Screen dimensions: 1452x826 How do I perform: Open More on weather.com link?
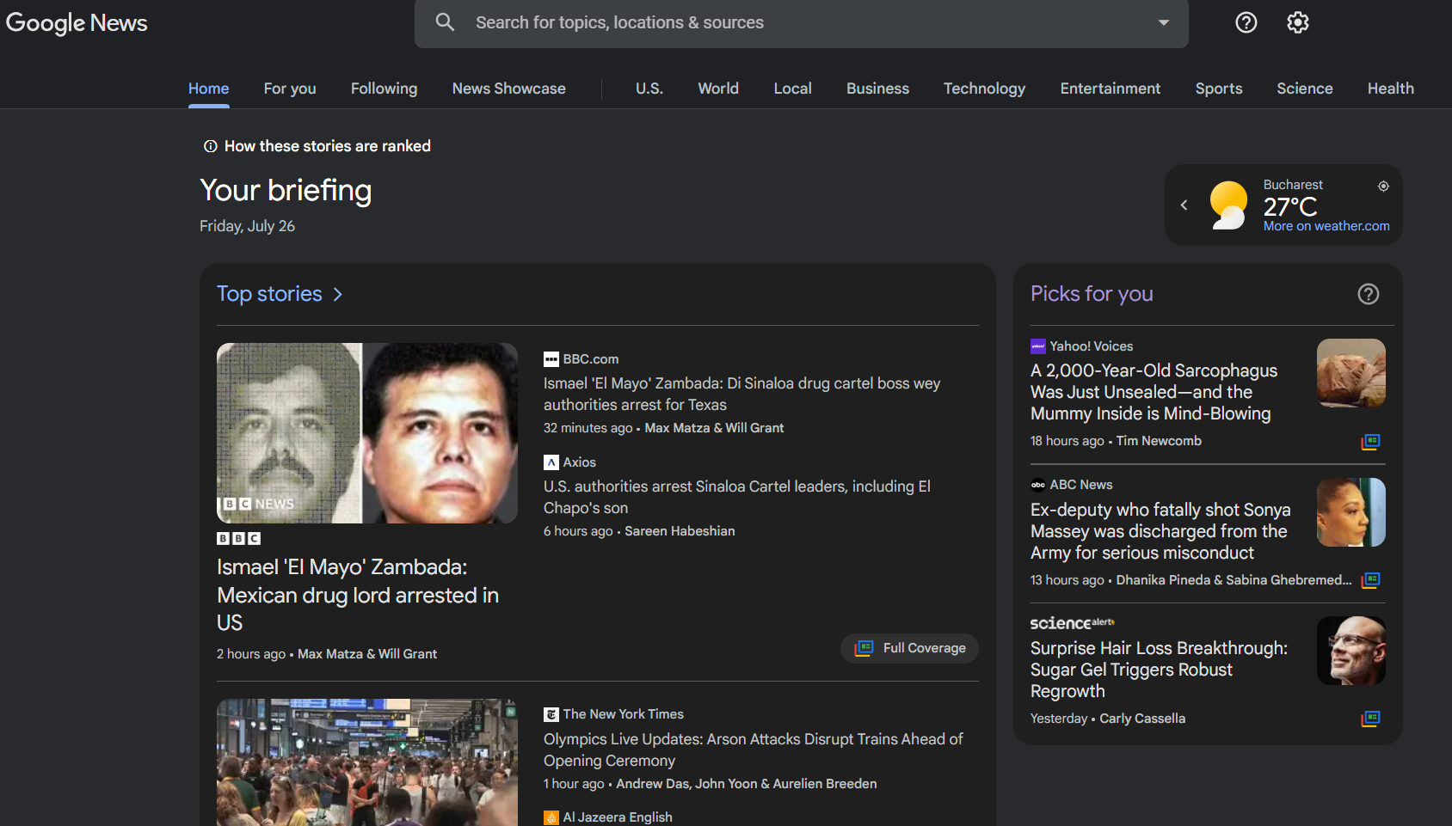click(x=1326, y=226)
